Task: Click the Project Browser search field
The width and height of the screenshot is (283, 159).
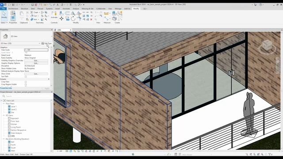Action: pyautogui.click(x=26, y=96)
